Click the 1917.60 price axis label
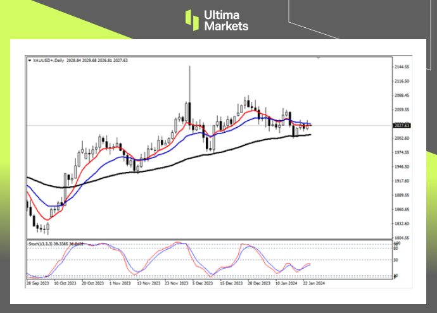The height and width of the screenshot is (313, 437). click(402, 181)
